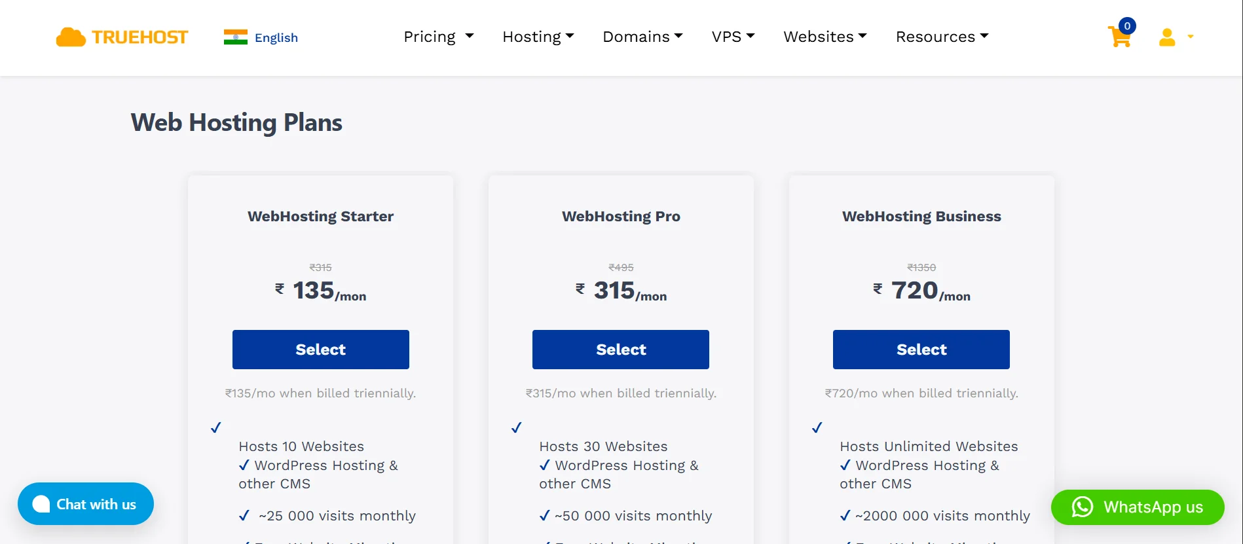Expand the Domains menu
This screenshot has height=544, width=1243.
click(x=642, y=37)
